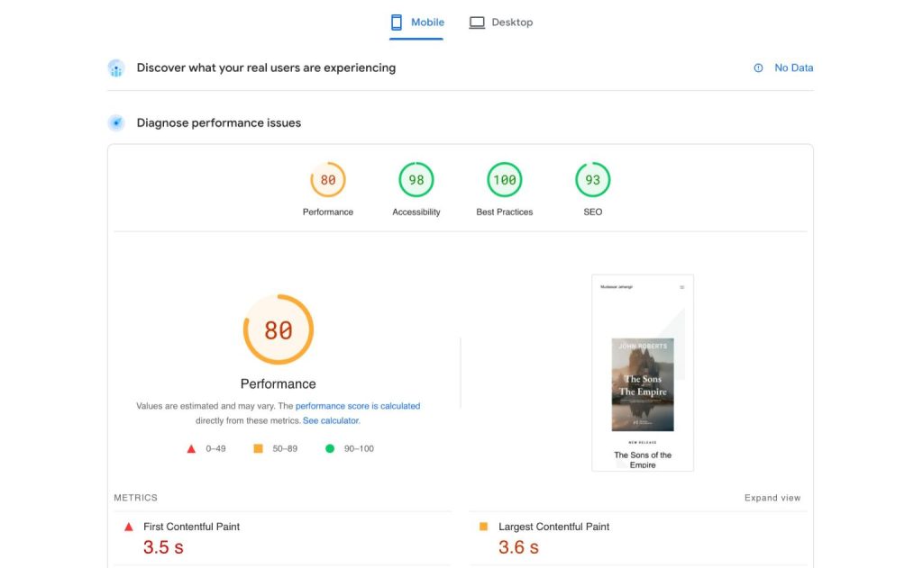
Task: Click Expand view for metrics
Action: [772, 498]
